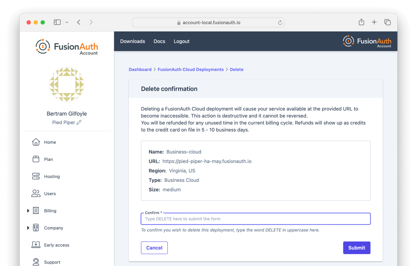Focus the Confirm DELETE text field
The image size is (417, 266).
click(x=255, y=219)
